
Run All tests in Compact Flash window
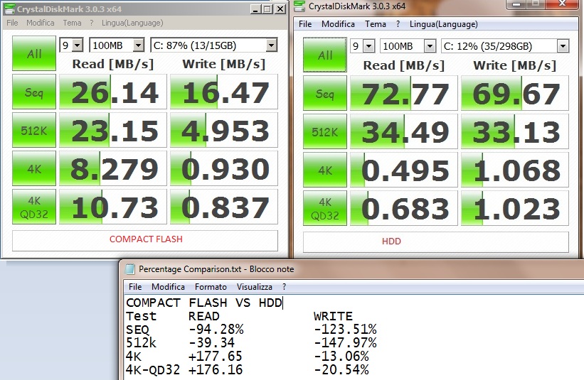[x=33, y=54]
